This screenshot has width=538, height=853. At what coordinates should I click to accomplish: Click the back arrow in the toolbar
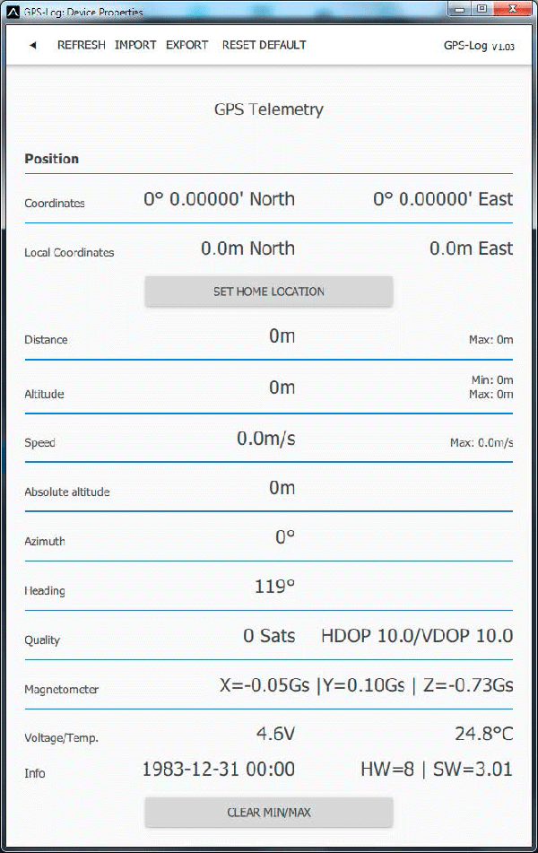click(33, 45)
